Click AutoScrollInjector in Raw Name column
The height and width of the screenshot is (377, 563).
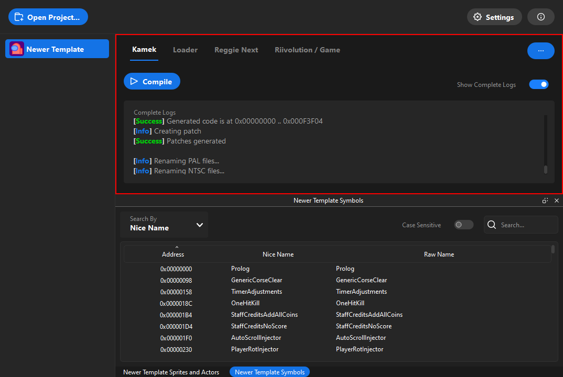[361, 338]
